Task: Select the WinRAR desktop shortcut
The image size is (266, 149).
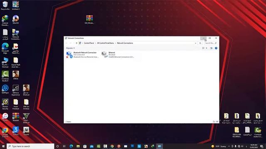Action: click(x=16, y=117)
